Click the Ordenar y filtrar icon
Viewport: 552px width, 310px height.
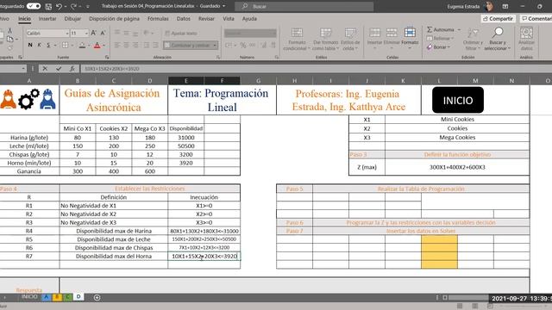tap(473, 39)
